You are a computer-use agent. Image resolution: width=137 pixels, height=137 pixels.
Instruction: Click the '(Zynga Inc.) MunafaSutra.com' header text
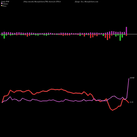coord(86,2)
